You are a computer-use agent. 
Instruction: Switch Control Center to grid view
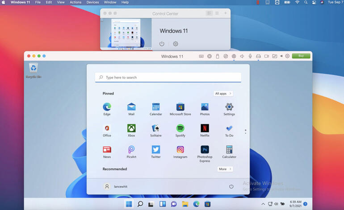click(x=209, y=13)
